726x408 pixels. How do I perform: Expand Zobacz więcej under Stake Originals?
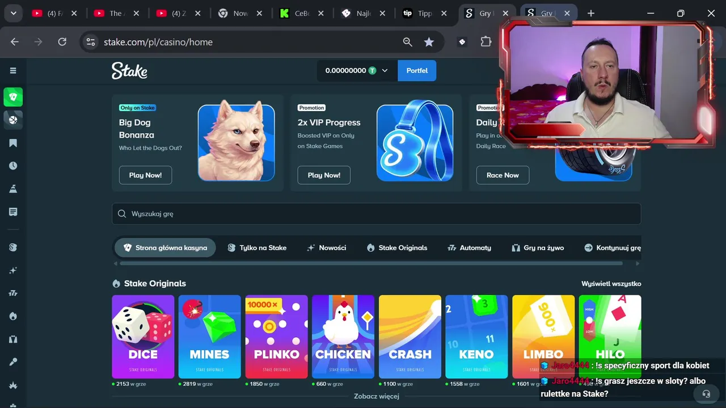coord(377,396)
